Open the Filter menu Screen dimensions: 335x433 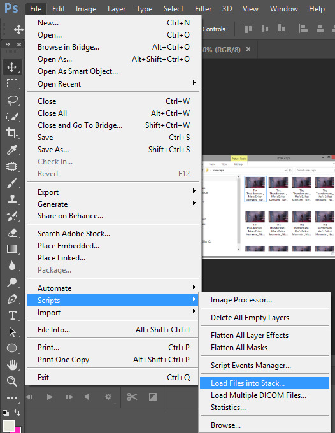[x=203, y=9]
